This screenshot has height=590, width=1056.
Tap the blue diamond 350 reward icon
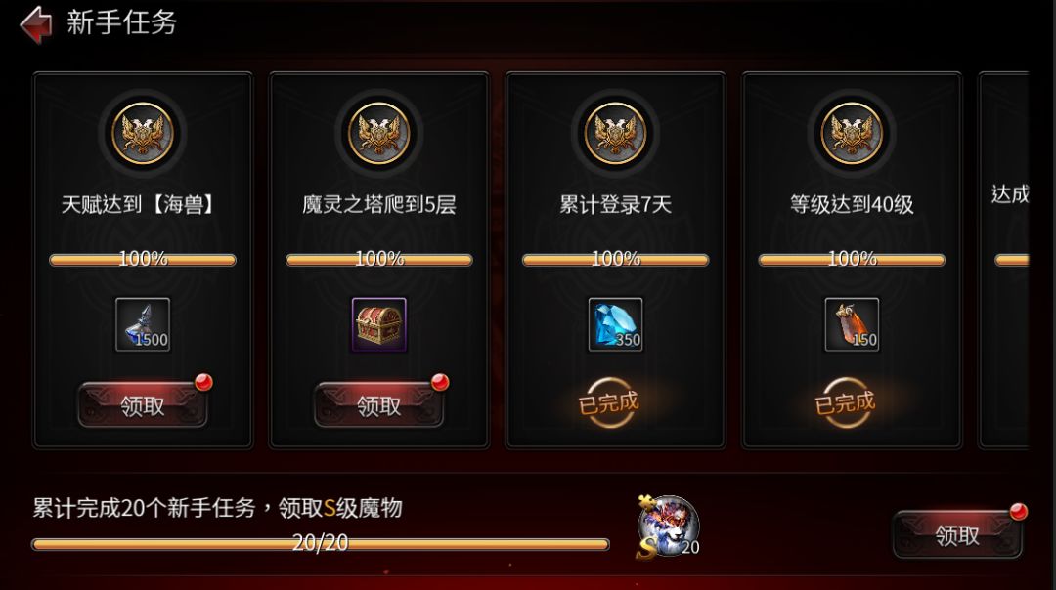tap(616, 325)
